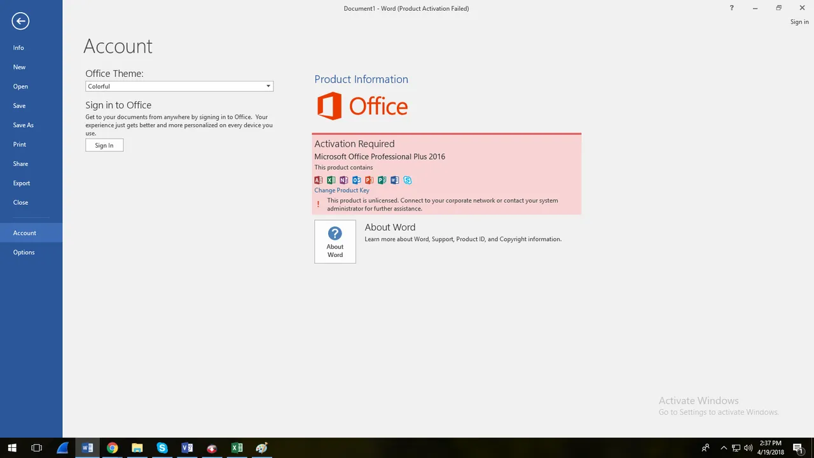Click the back arrow to return to document
The width and height of the screenshot is (814, 458).
tap(20, 21)
